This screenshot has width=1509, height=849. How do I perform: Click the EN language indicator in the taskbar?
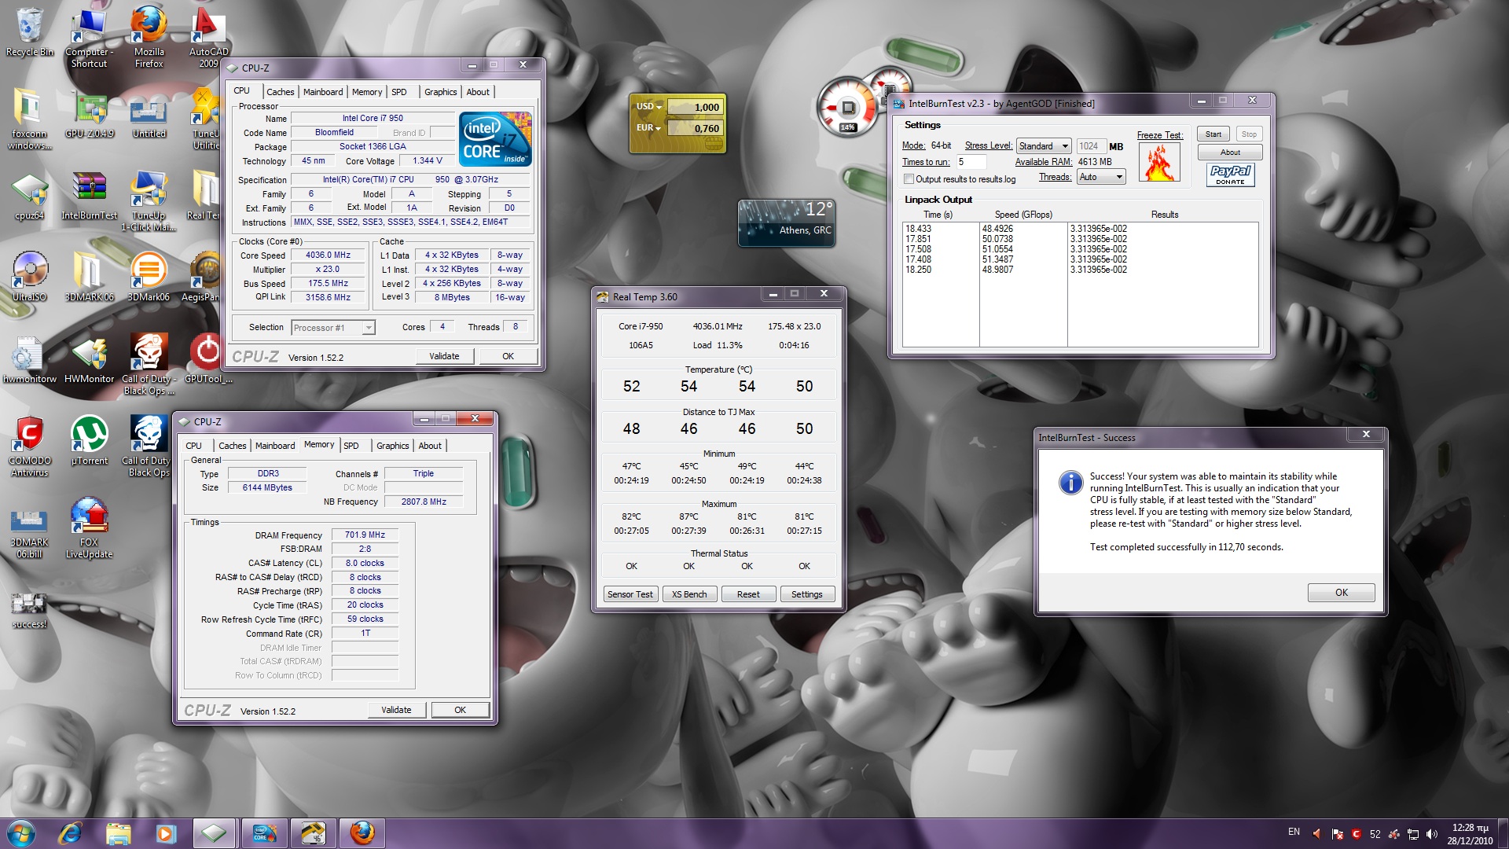click(x=1294, y=832)
